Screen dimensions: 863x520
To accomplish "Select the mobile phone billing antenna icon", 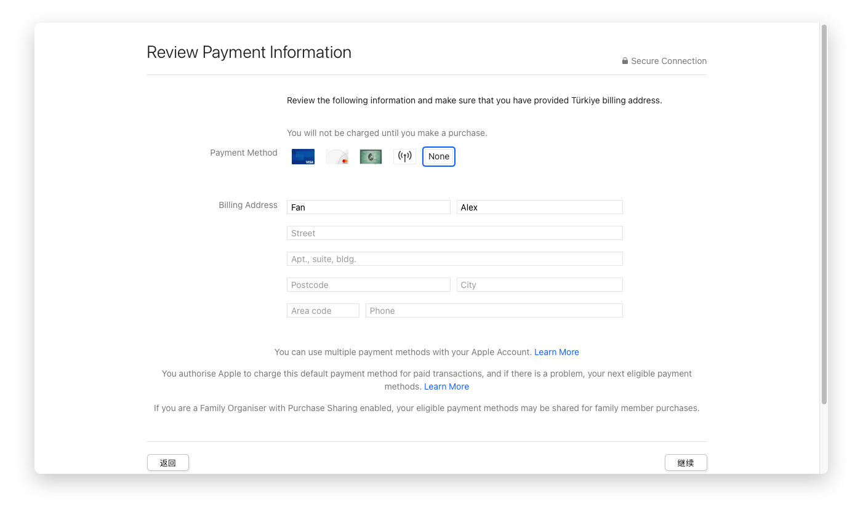I will pos(404,156).
